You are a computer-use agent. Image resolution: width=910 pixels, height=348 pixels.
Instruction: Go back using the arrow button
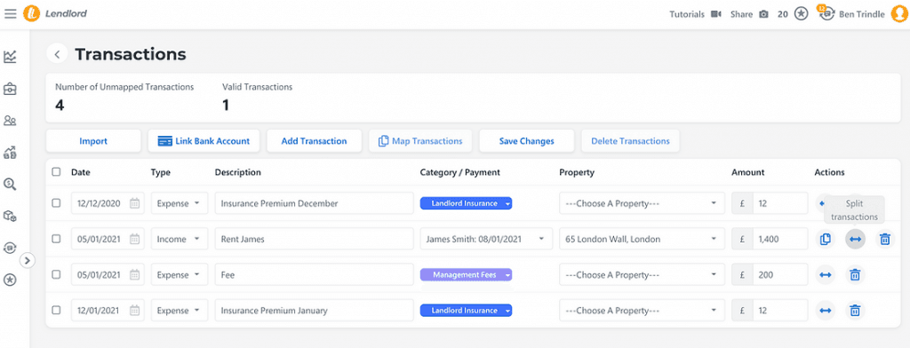pyautogui.click(x=57, y=54)
